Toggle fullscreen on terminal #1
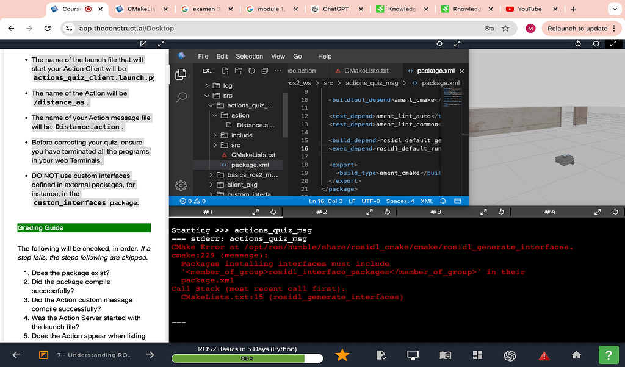Viewport: 625px width, 367px height. [255, 212]
